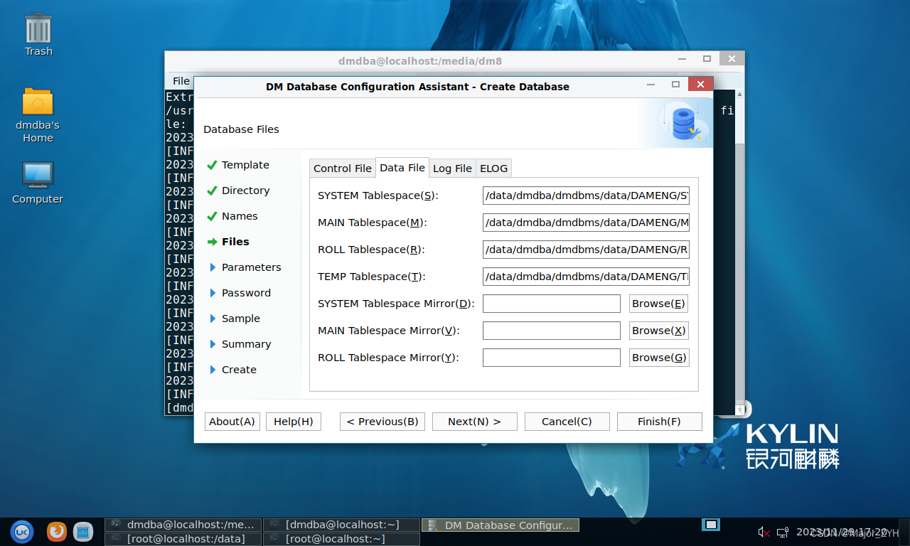Open dmdba's Home folder icon

pos(38,102)
